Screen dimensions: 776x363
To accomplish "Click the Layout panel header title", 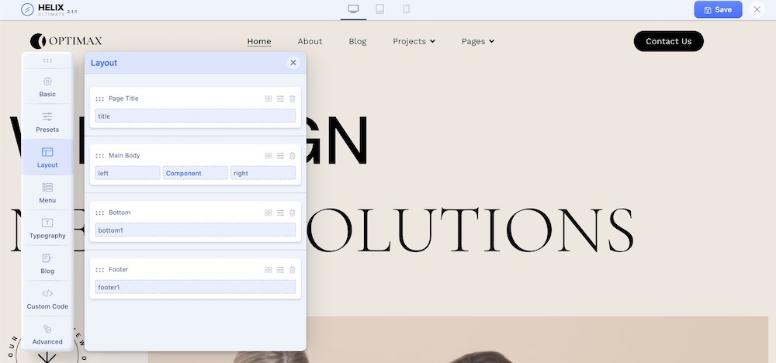I will click(104, 63).
